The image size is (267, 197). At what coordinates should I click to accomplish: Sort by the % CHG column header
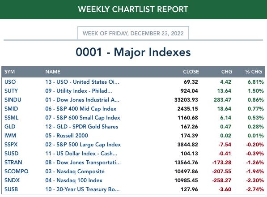(254, 72)
